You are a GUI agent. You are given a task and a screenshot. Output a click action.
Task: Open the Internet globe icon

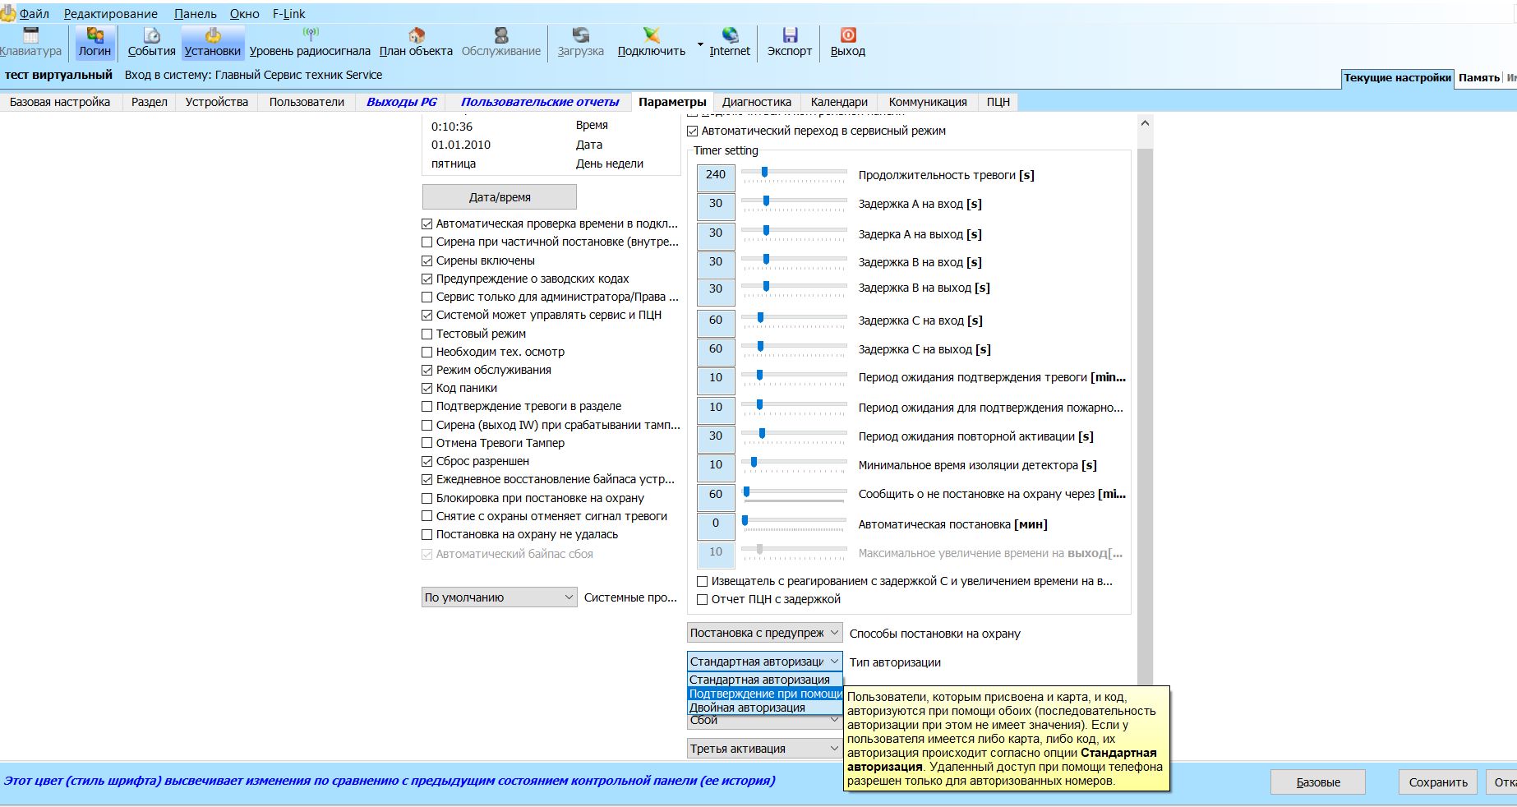click(730, 35)
